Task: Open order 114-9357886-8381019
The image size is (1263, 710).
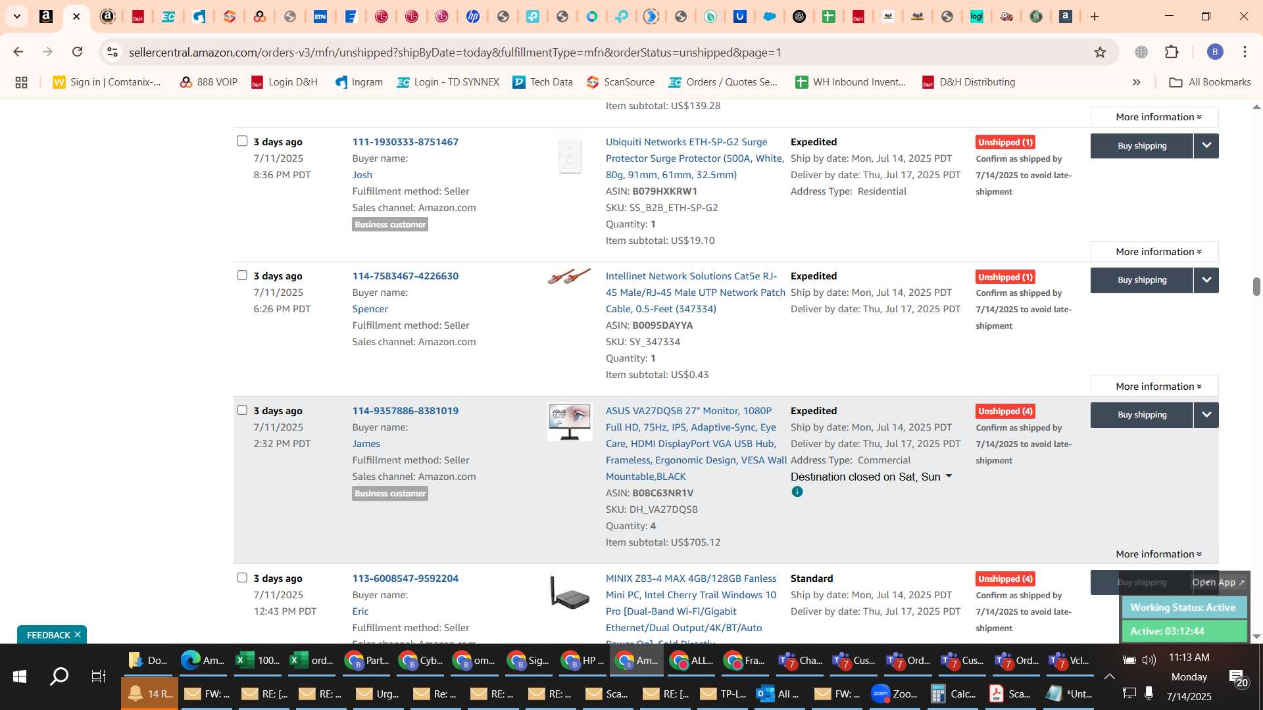Action: (x=405, y=411)
